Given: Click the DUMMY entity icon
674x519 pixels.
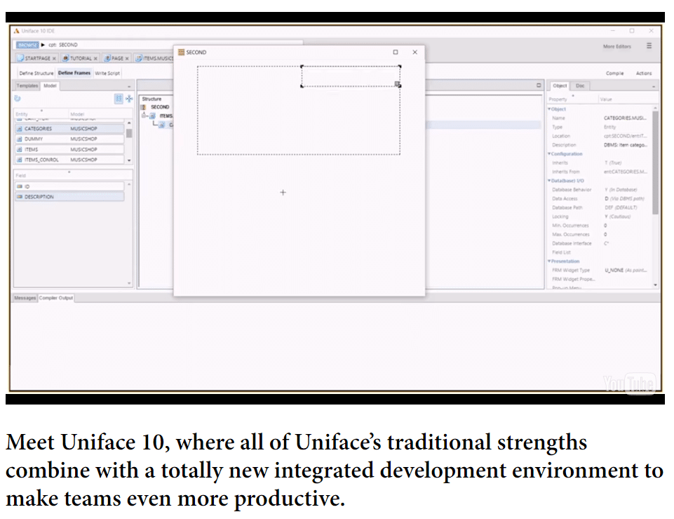Looking at the screenshot, I should tap(20, 139).
